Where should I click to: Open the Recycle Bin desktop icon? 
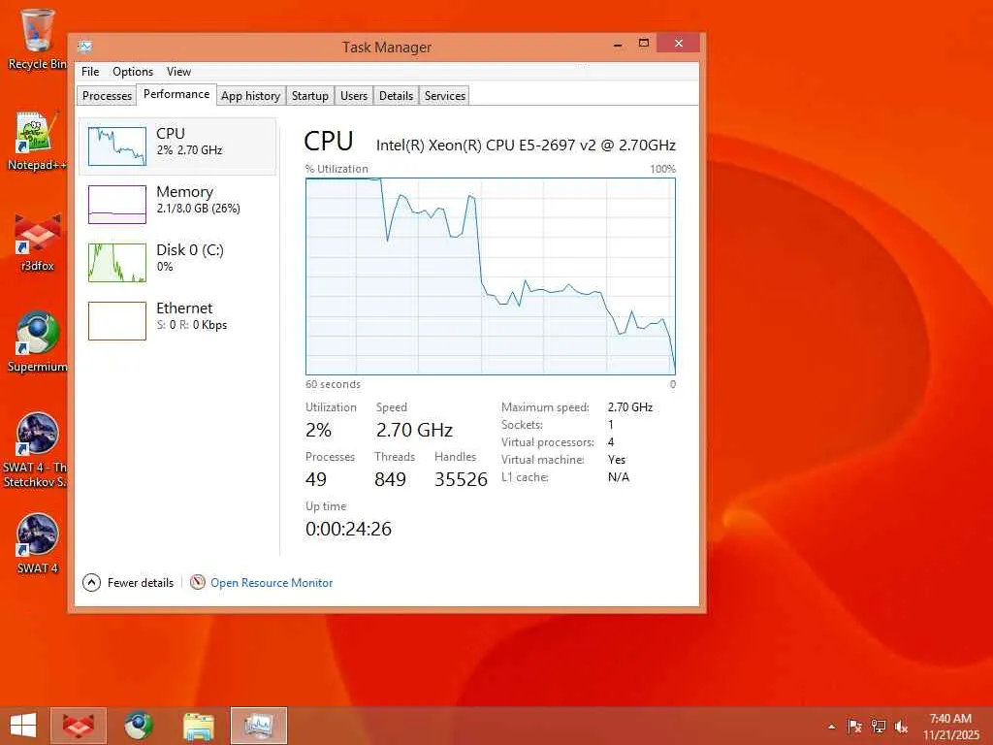(37, 38)
